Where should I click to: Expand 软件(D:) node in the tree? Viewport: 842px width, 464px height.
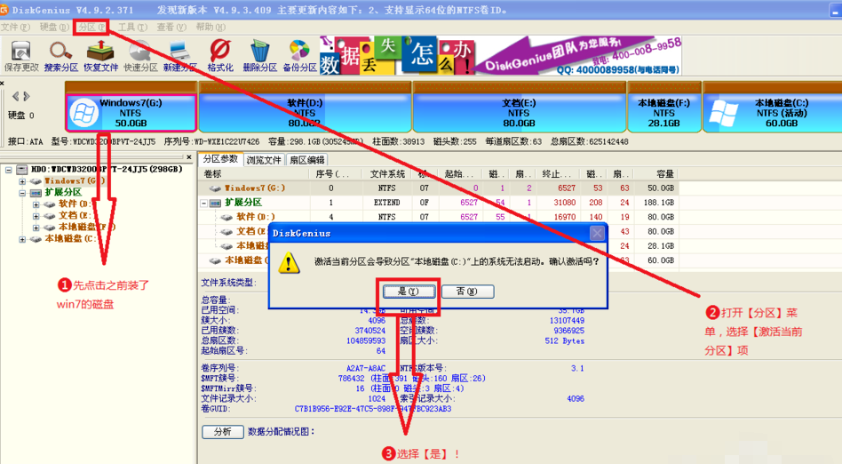tap(36, 204)
